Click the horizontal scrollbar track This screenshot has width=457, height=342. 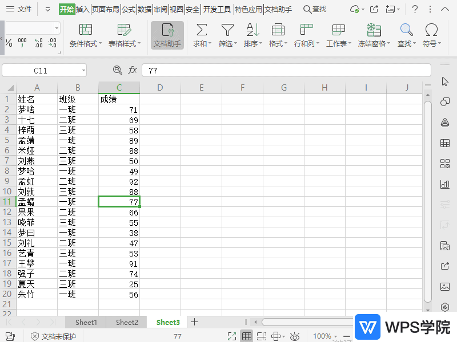(307, 322)
